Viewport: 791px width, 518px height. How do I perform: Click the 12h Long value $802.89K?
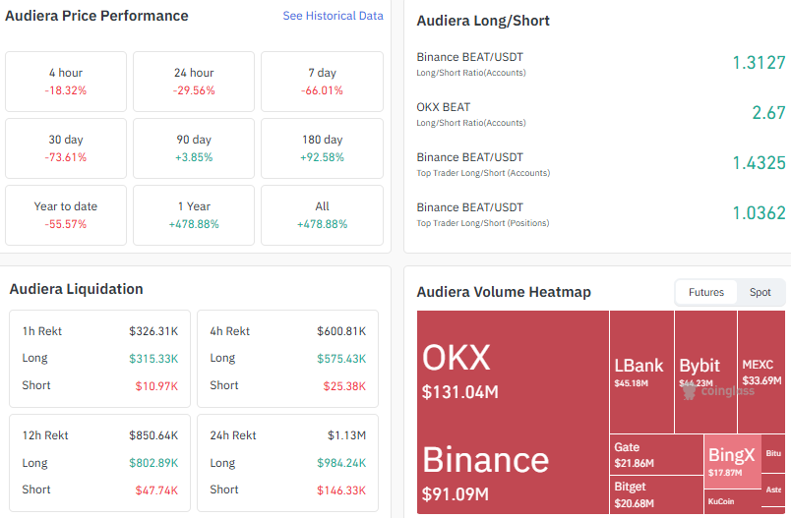153,463
